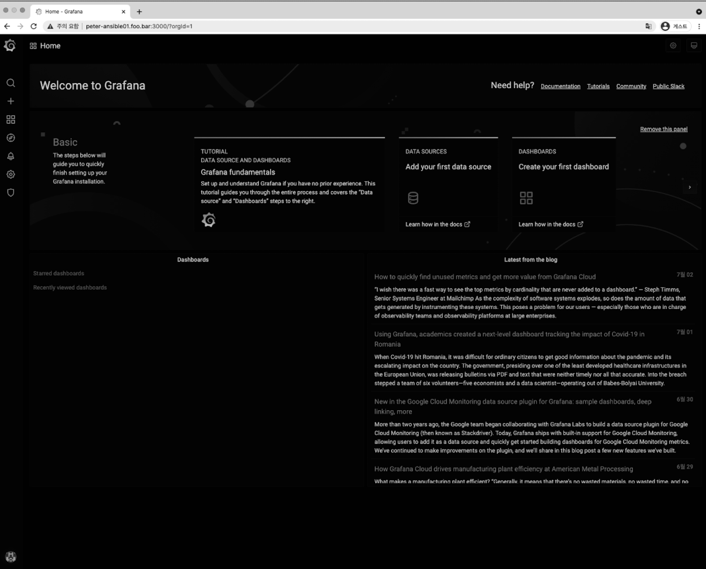Open a new browser tab with plus

click(x=139, y=12)
